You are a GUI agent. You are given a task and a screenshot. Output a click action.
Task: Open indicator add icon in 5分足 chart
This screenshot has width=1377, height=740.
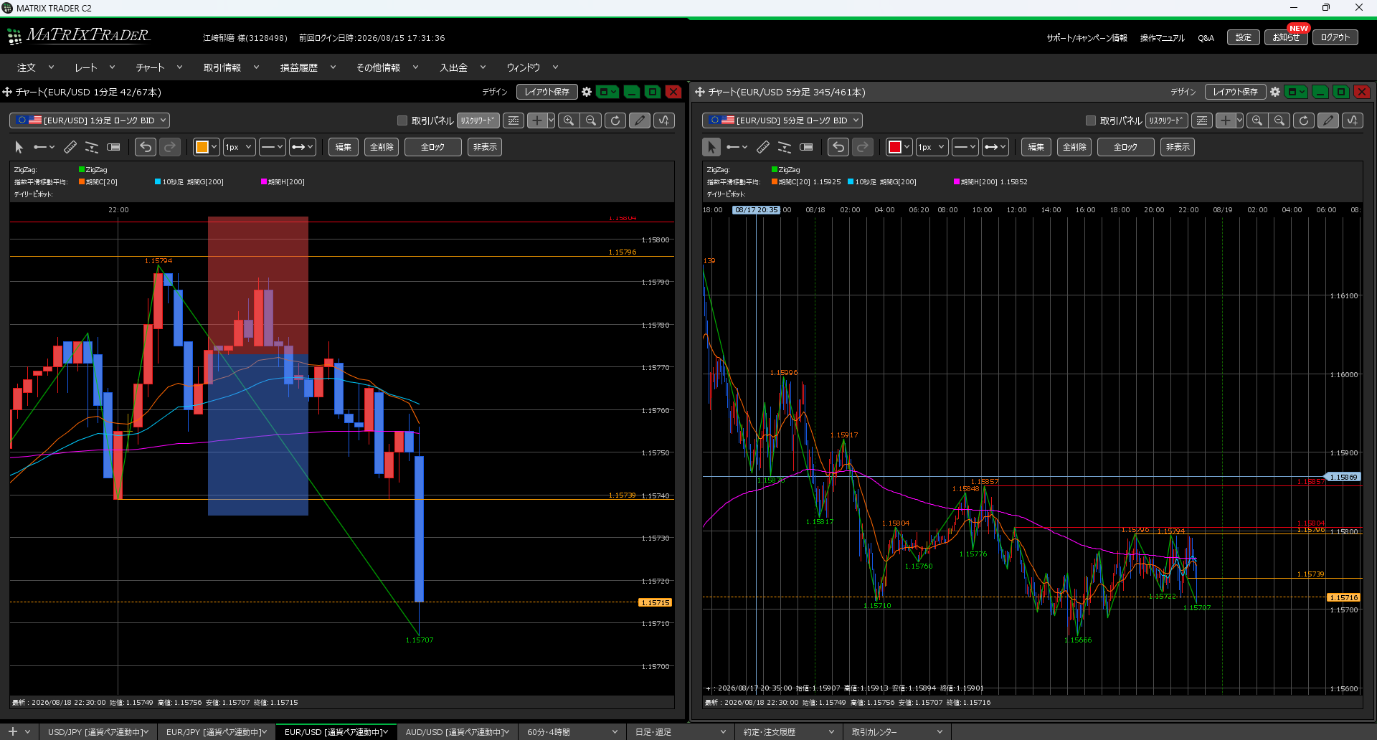[x=1353, y=120]
